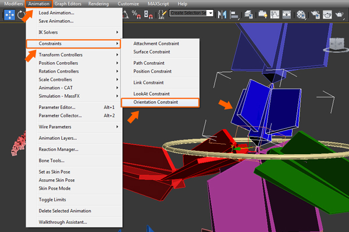Choose Delete Selected Animation
This screenshot has width=349, height=232.
click(74, 211)
